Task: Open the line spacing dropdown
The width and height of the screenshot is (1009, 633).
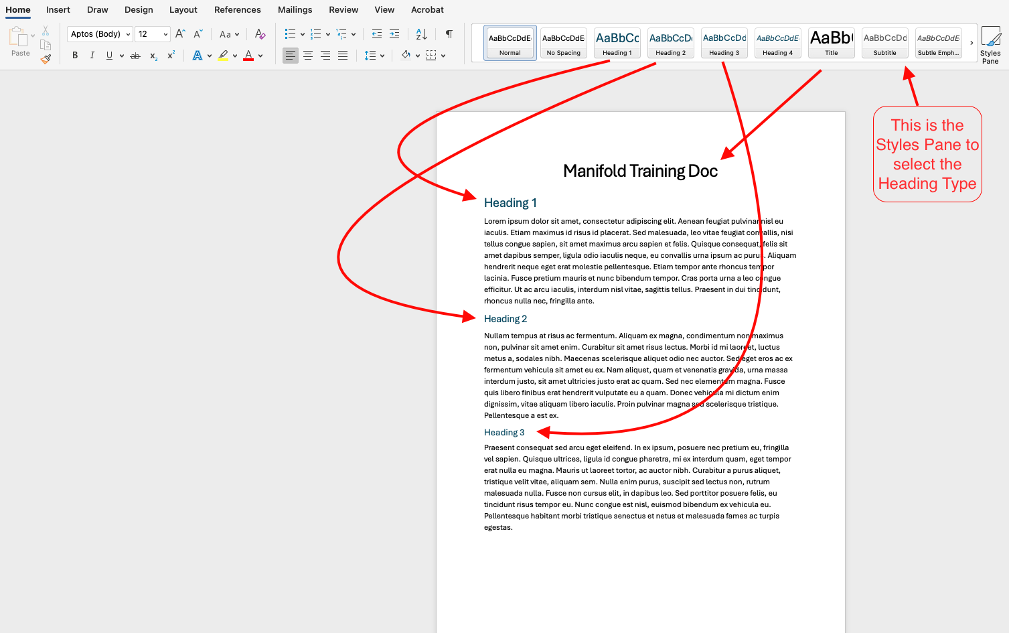Action: [381, 56]
